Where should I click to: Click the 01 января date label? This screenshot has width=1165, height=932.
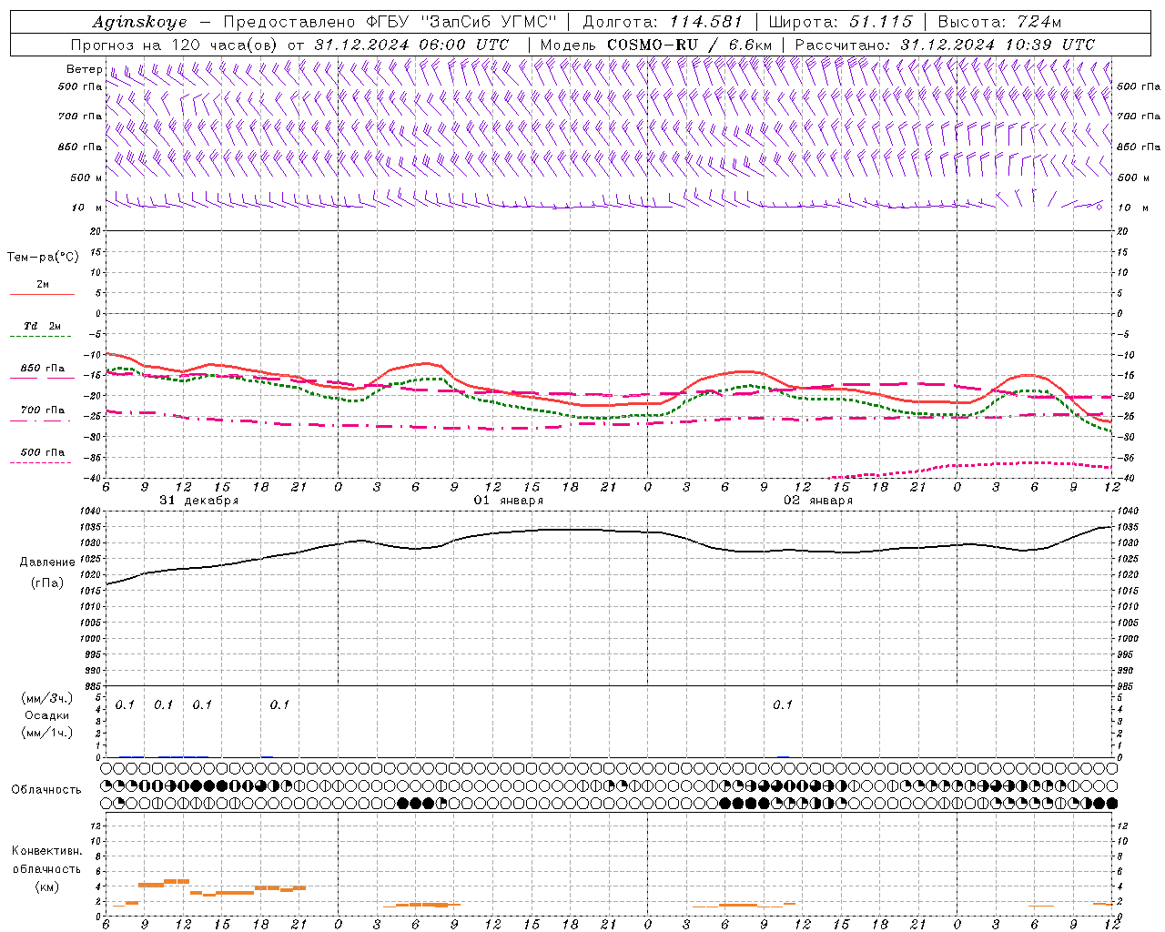[508, 501]
